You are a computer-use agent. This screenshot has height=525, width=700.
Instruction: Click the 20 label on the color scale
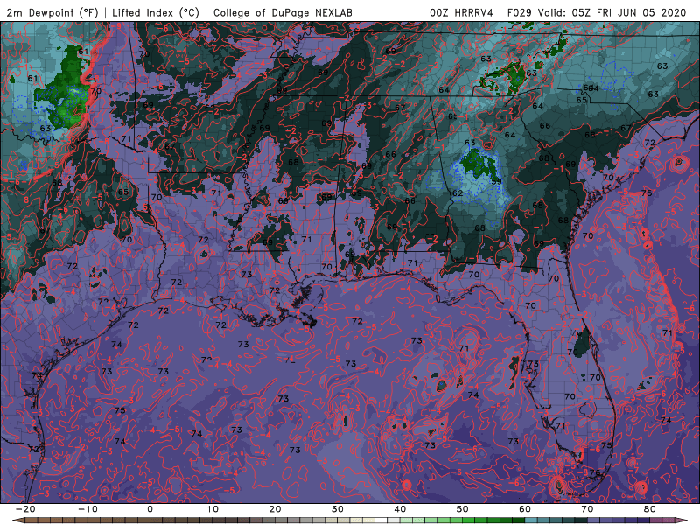tap(275, 509)
